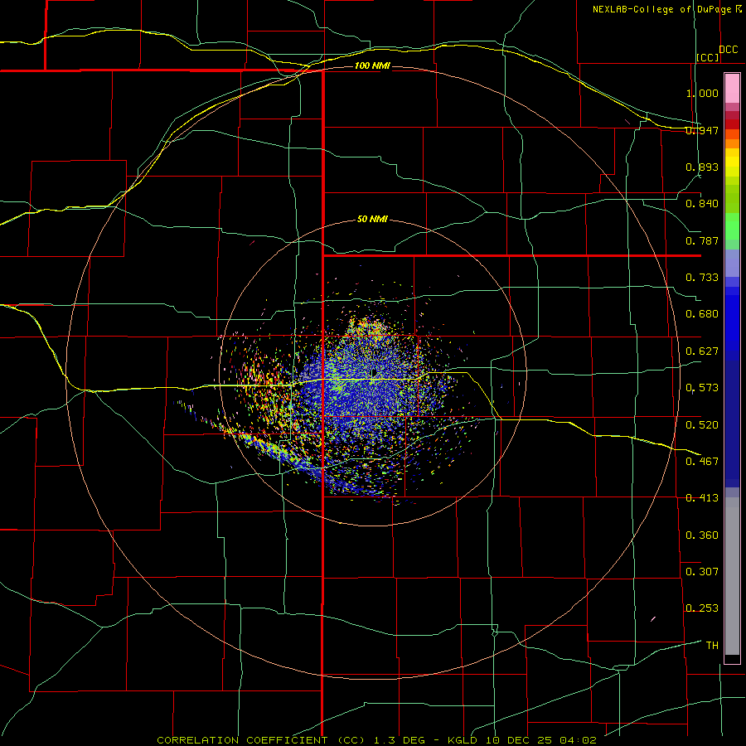This screenshot has width=746, height=746.
Task: Click the 0.840 legend value
Action: [x=702, y=204]
